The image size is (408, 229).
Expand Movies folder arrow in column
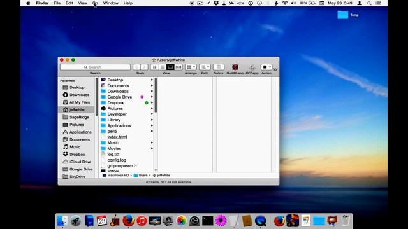152,148
